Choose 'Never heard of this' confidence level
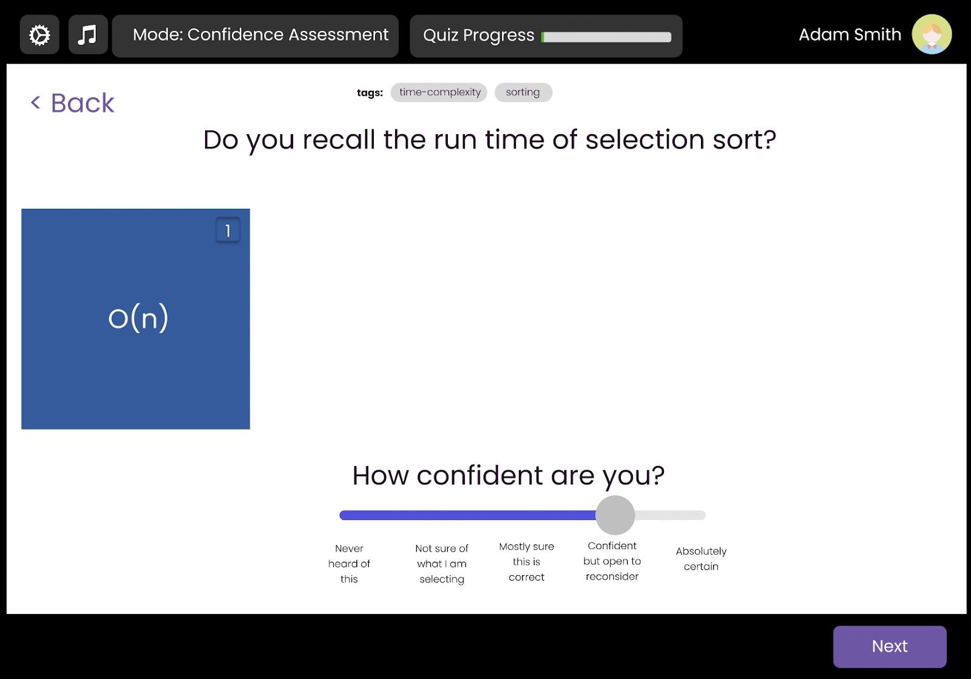 (349, 564)
